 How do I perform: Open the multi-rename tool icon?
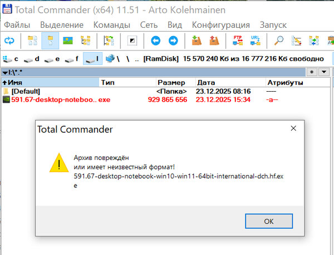296,41
